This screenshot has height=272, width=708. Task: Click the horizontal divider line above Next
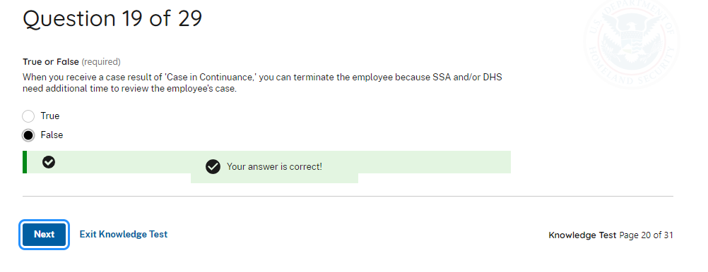point(348,197)
